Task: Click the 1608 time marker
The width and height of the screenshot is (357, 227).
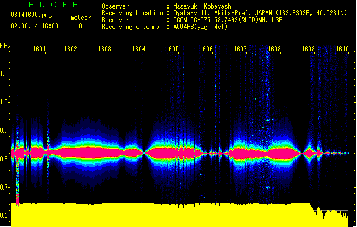Action: pyautogui.click(x=274, y=48)
